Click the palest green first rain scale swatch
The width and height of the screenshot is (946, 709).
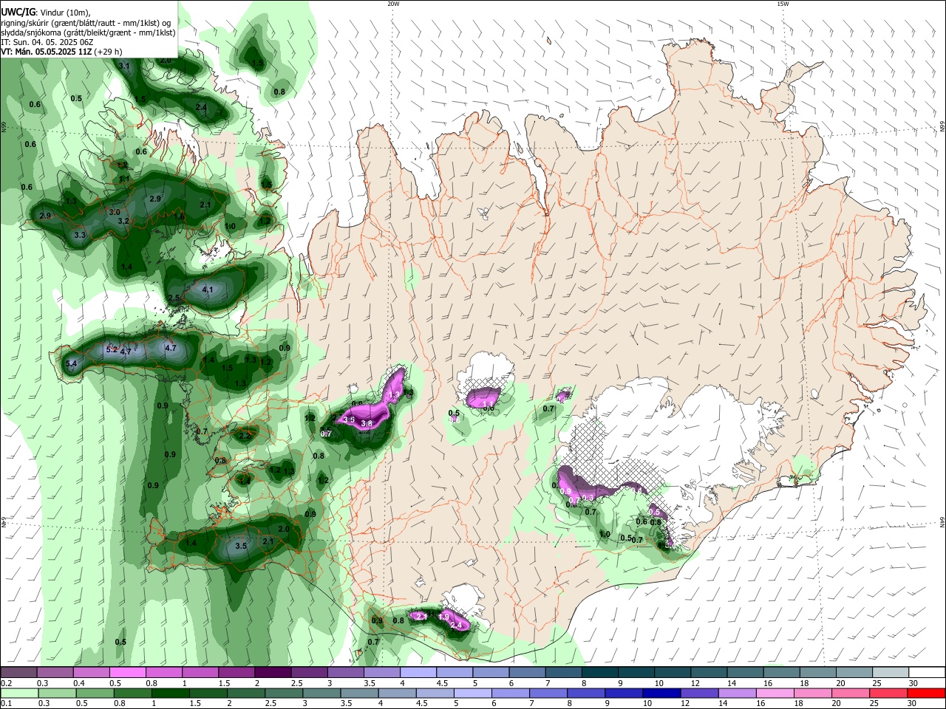coord(18,693)
